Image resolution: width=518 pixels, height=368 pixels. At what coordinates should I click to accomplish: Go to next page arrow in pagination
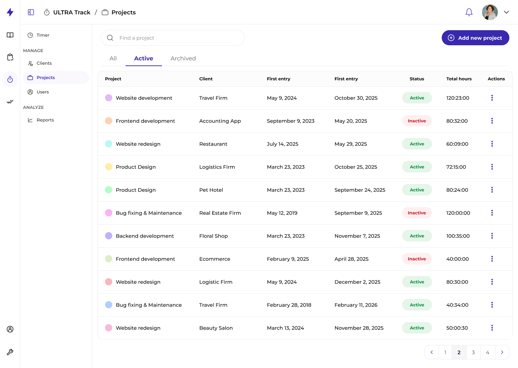[x=502, y=352]
